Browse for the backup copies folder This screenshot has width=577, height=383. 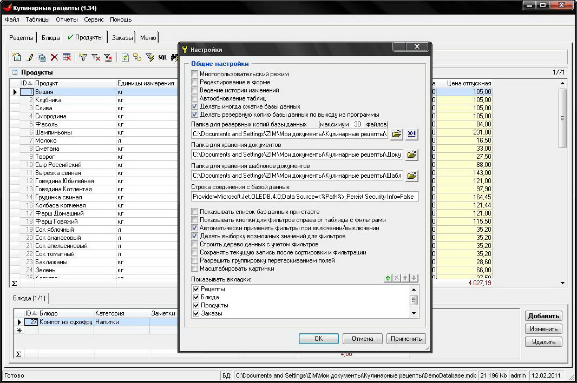[397, 134]
